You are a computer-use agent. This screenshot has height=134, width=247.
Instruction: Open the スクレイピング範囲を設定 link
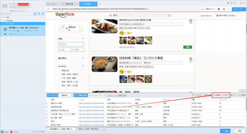pos(117,95)
